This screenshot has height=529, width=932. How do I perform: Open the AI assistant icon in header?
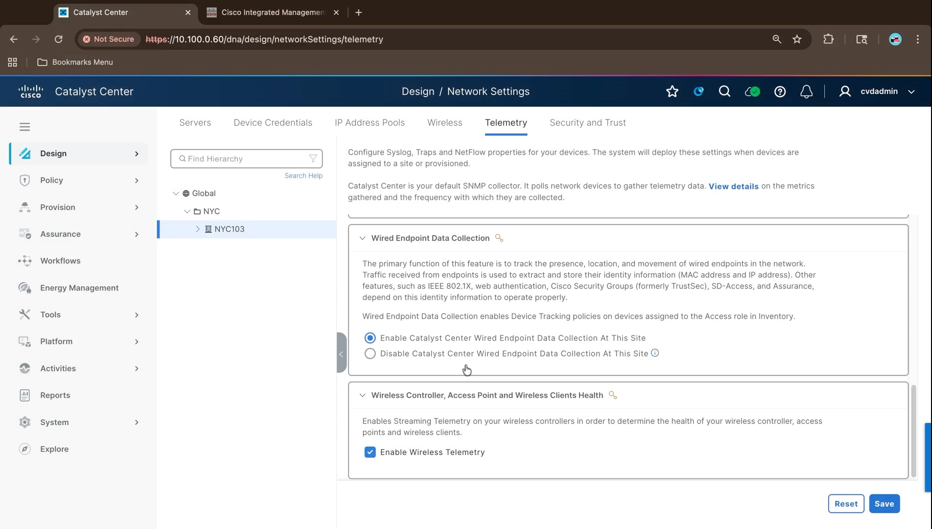[698, 92]
